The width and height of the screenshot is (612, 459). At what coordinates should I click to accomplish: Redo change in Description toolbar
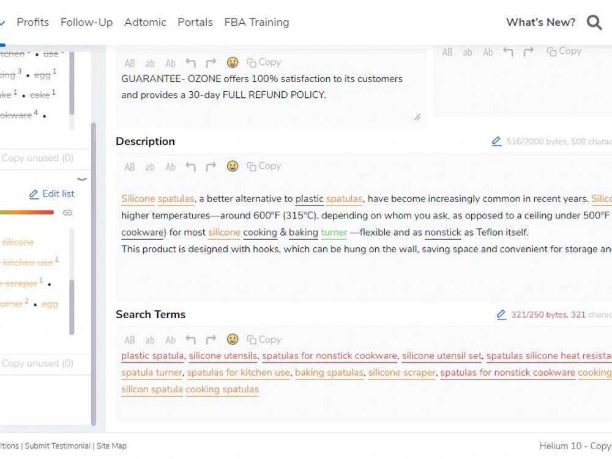click(211, 166)
